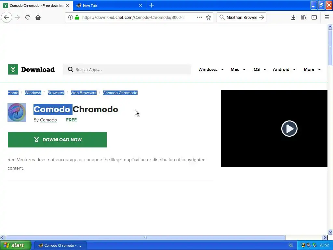
Task: Show site information icon in address bar
Action: (x=71, y=17)
